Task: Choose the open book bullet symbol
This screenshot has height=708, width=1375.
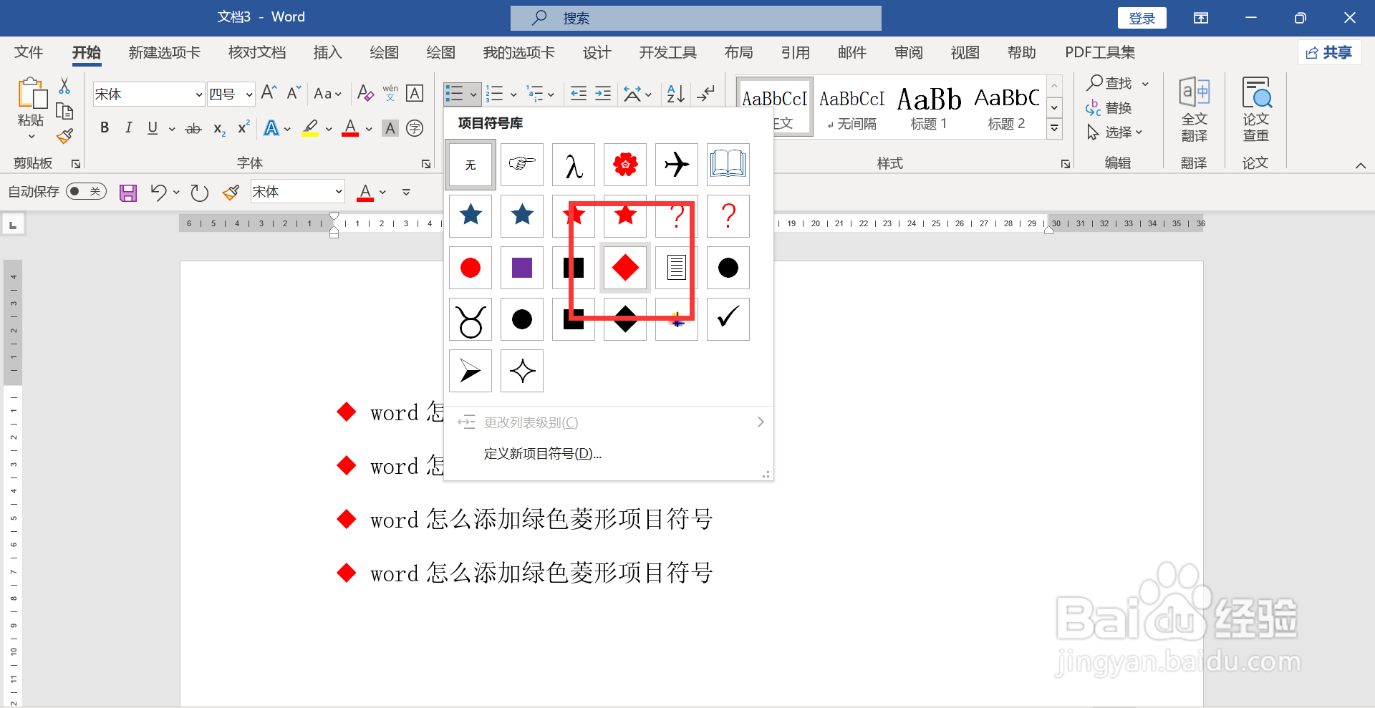Action: (x=728, y=165)
